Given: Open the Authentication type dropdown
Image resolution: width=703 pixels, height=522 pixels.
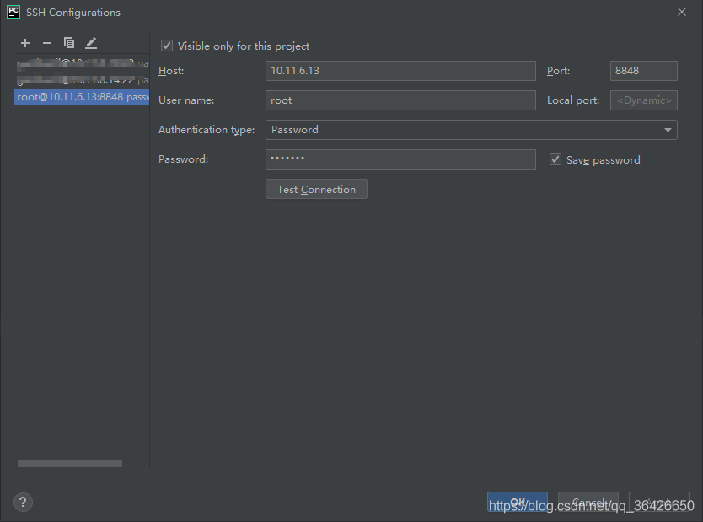Looking at the screenshot, I should point(470,130).
